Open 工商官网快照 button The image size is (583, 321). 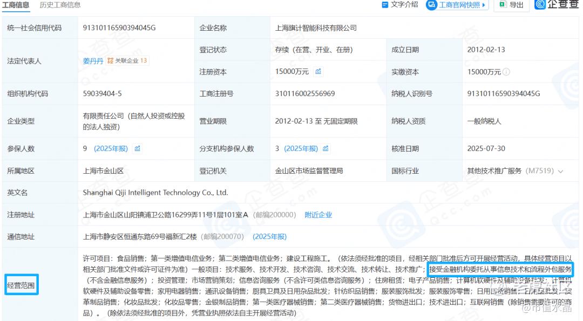[x=457, y=5]
